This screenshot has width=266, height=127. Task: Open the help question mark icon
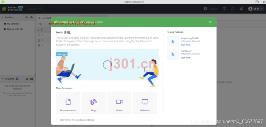coord(224,9)
